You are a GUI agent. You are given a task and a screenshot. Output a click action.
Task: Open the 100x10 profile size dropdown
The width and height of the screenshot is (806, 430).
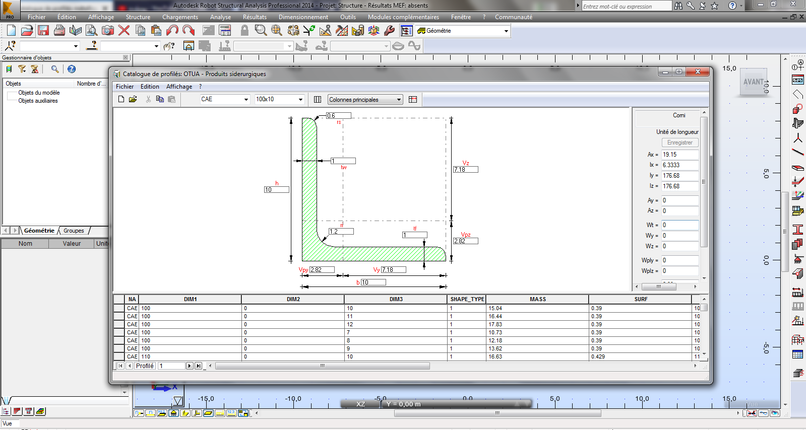pyautogui.click(x=300, y=99)
